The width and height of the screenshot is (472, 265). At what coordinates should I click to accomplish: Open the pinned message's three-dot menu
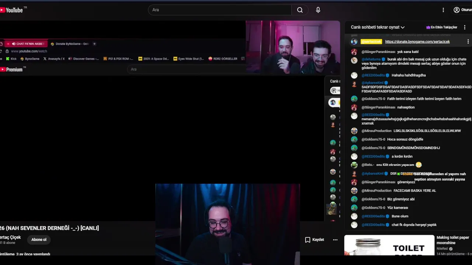pyautogui.click(x=468, y=42)
